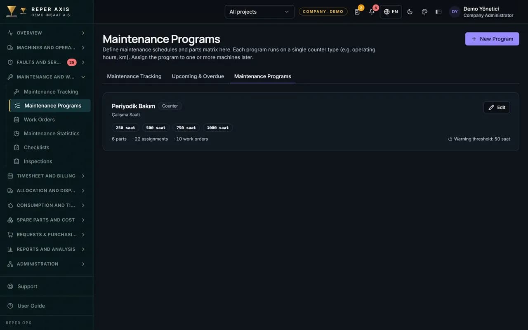
Task: Open the All projects dropdown
Action: [259, 12]
